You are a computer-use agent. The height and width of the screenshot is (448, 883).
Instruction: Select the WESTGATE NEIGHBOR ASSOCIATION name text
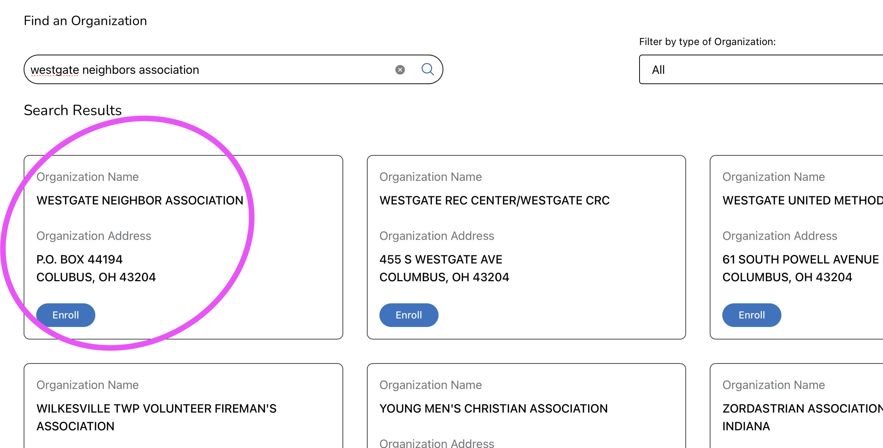click(x=140, y=200)
